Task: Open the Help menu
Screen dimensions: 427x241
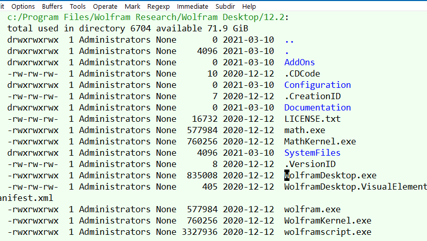Action: click(x=249, y=7)
